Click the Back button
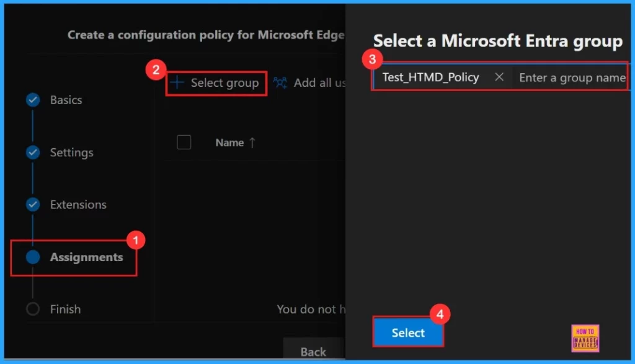This screenshot has height=364, width=635. tap(313, 351)
